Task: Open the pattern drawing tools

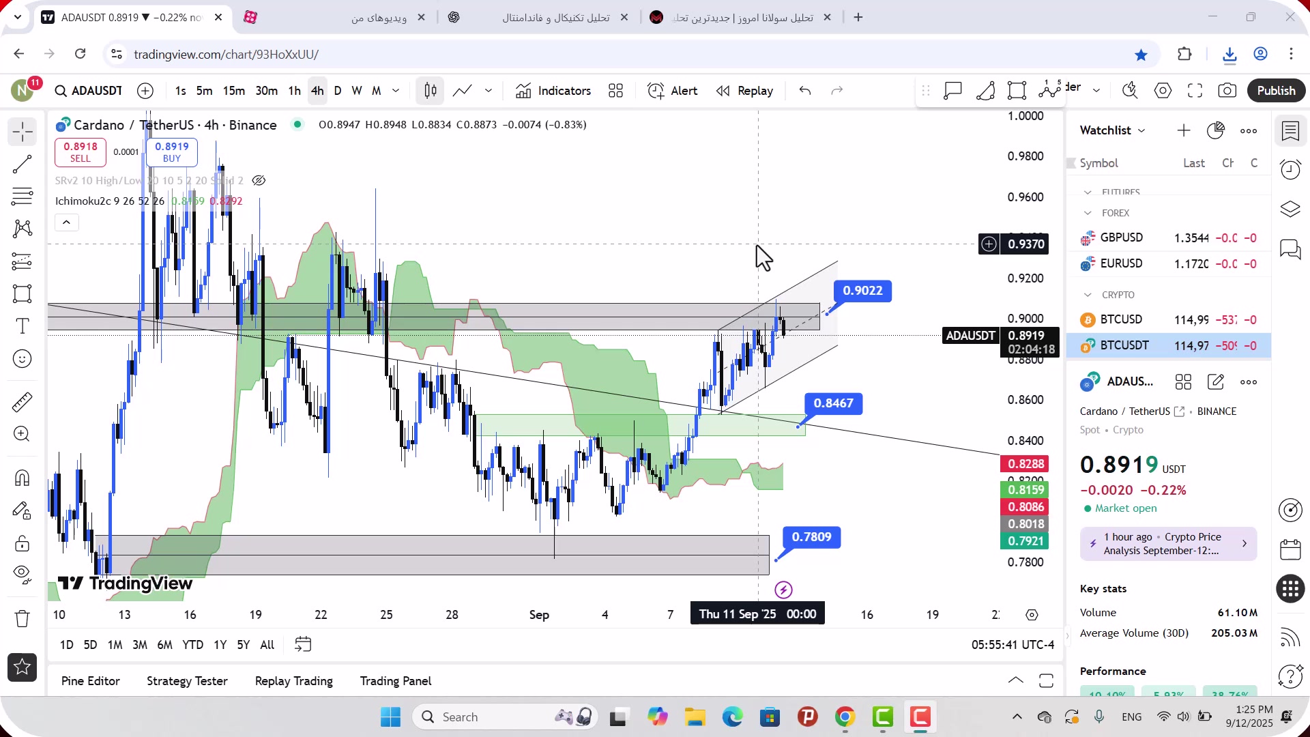Action: [23, 229]
